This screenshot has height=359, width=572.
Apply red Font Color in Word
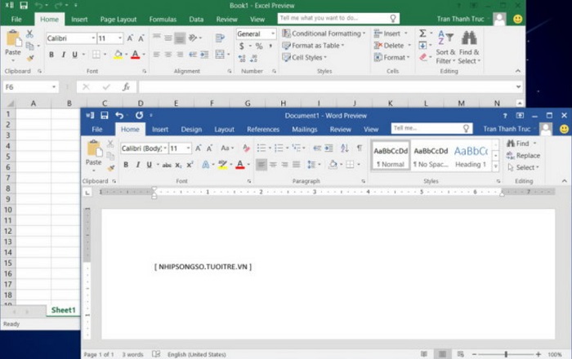pos(239,165)
